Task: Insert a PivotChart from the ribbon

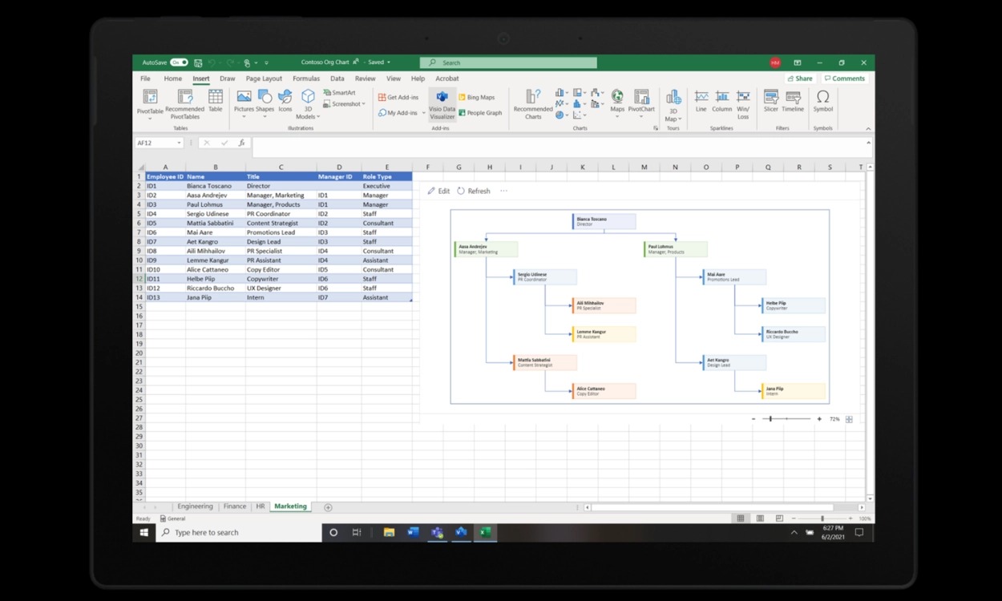Action: [641, 101]
